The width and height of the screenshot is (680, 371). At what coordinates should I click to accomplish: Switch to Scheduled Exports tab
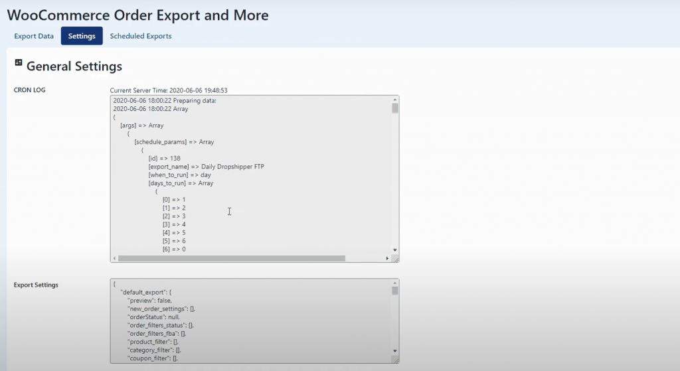(x=141, y=36)
